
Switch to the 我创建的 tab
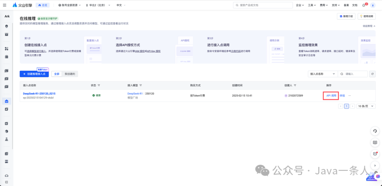[70, 74]
